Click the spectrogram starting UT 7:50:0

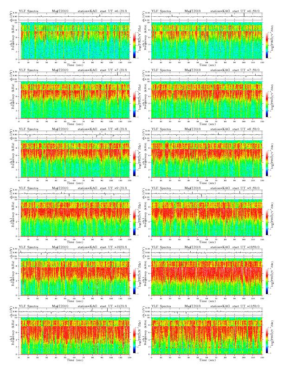(207, 100)
